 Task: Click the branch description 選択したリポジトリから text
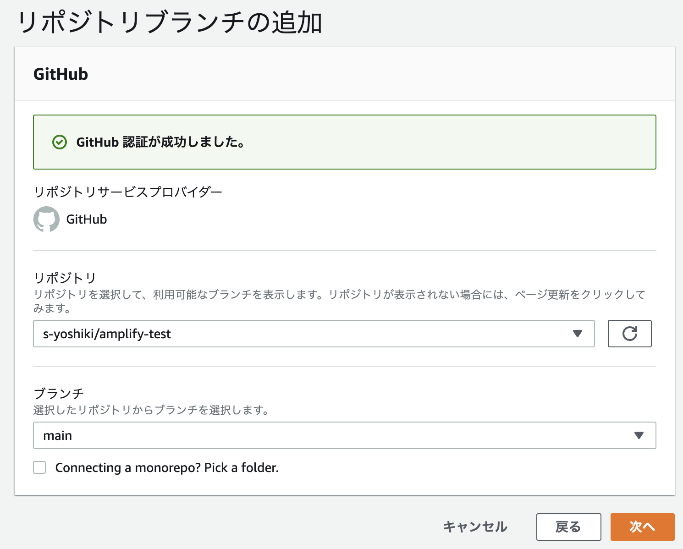tap(151, 410)
